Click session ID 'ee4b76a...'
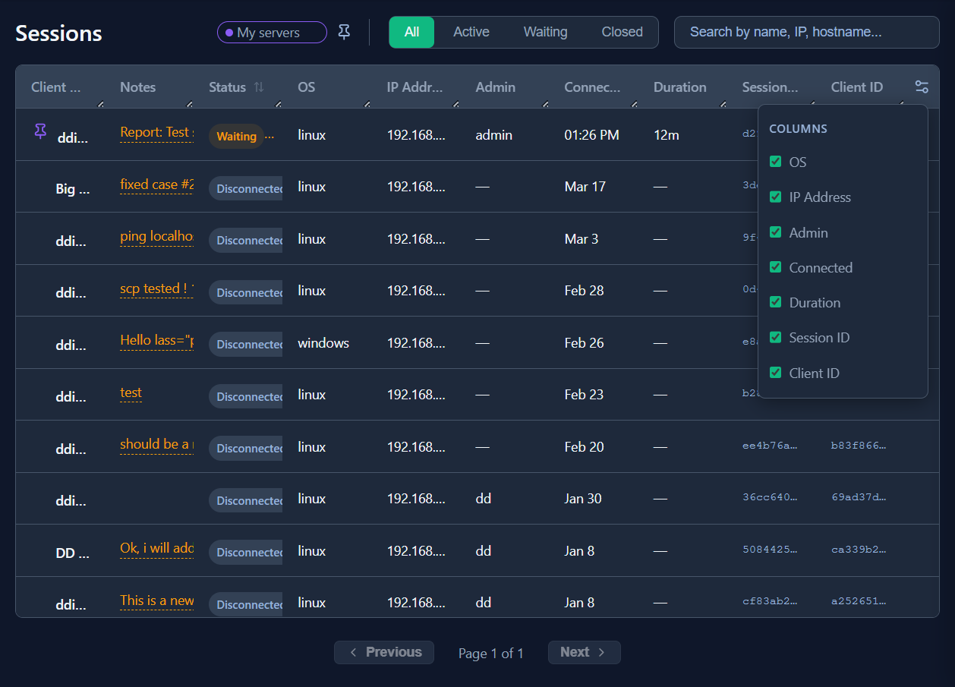Image resolution: width=955 pixels, height=687 pixels. coord(770,446)
